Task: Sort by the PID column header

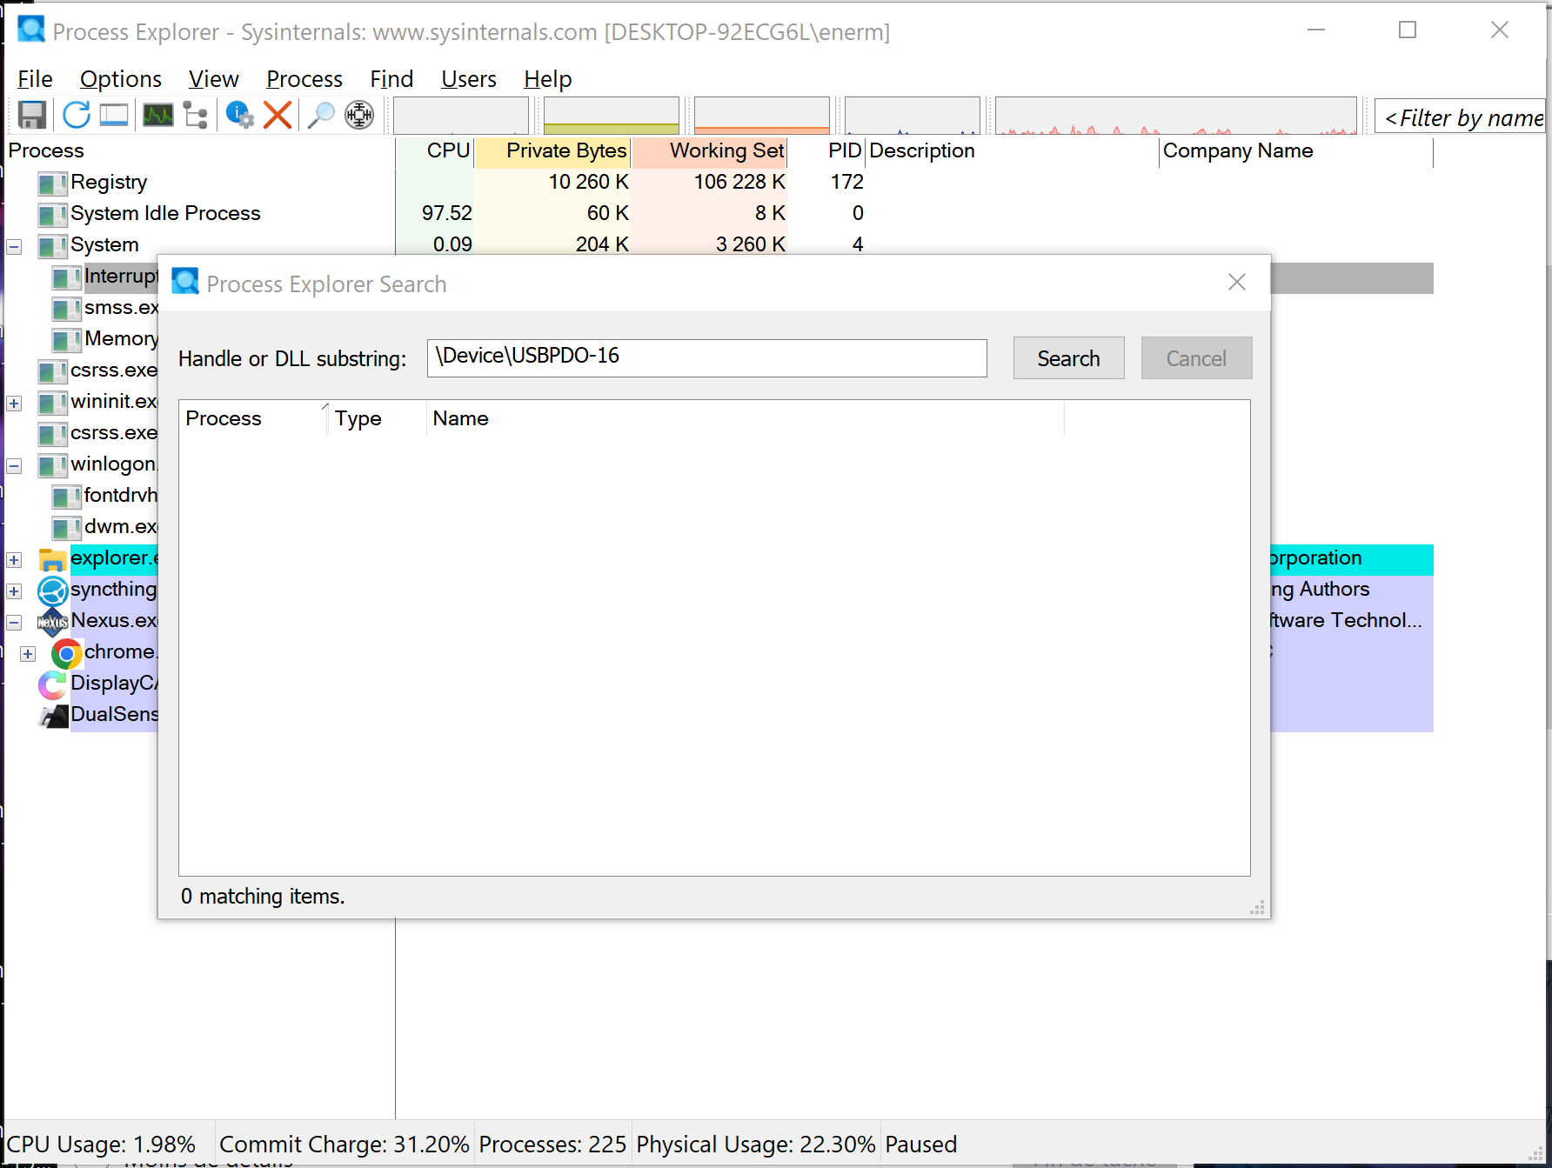Action: (827, 151)
